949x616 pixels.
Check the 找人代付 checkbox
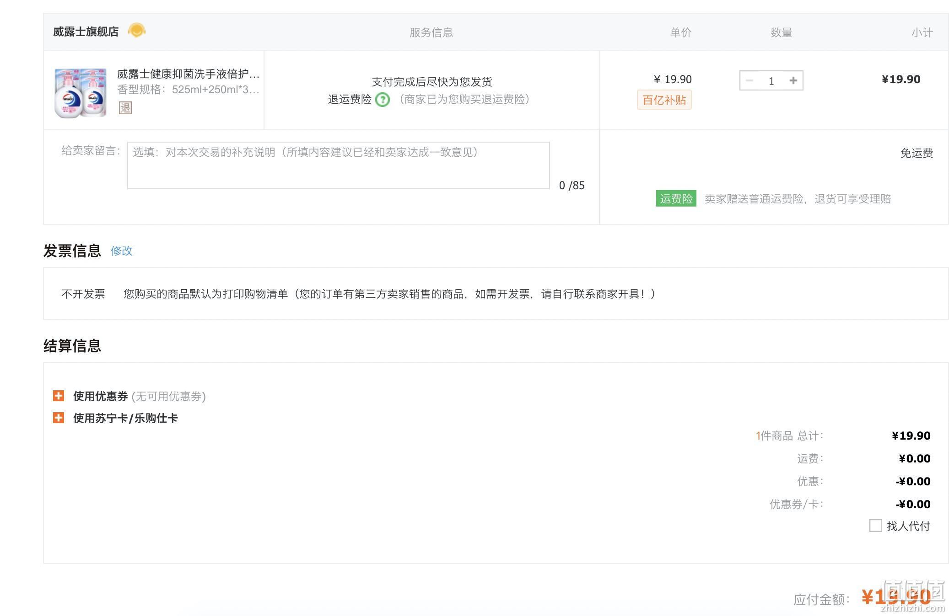pyautogui.click(x=875, y=526)
